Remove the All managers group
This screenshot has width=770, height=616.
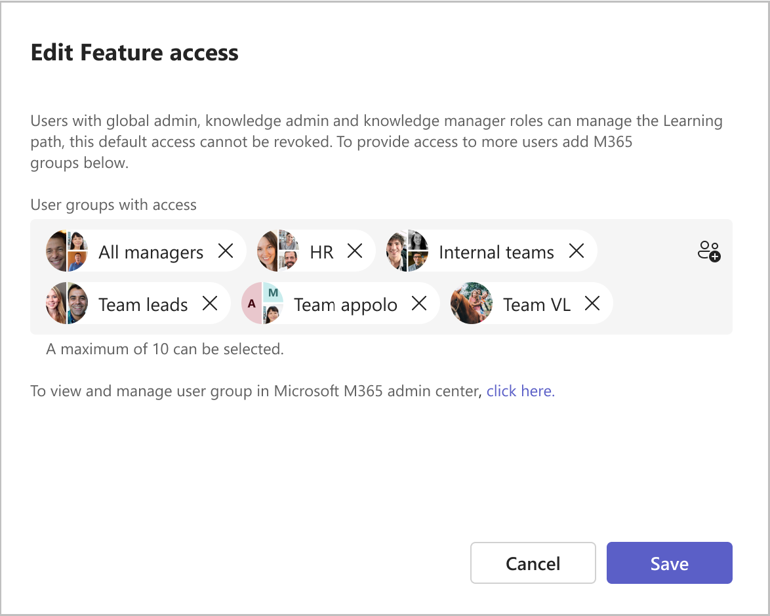[x=226, y=251]
